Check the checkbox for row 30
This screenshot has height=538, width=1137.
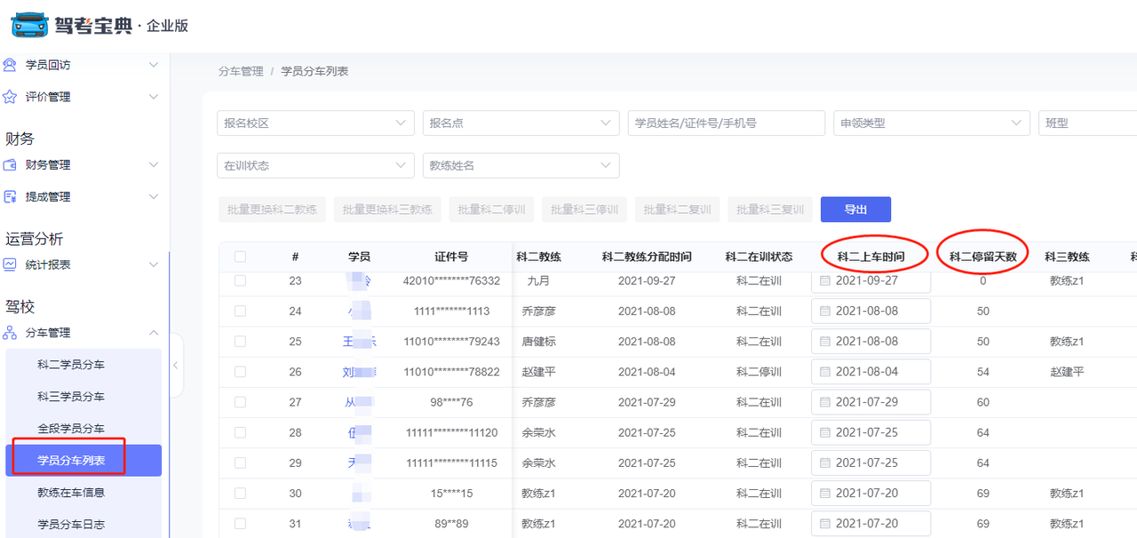pos(240,494)
